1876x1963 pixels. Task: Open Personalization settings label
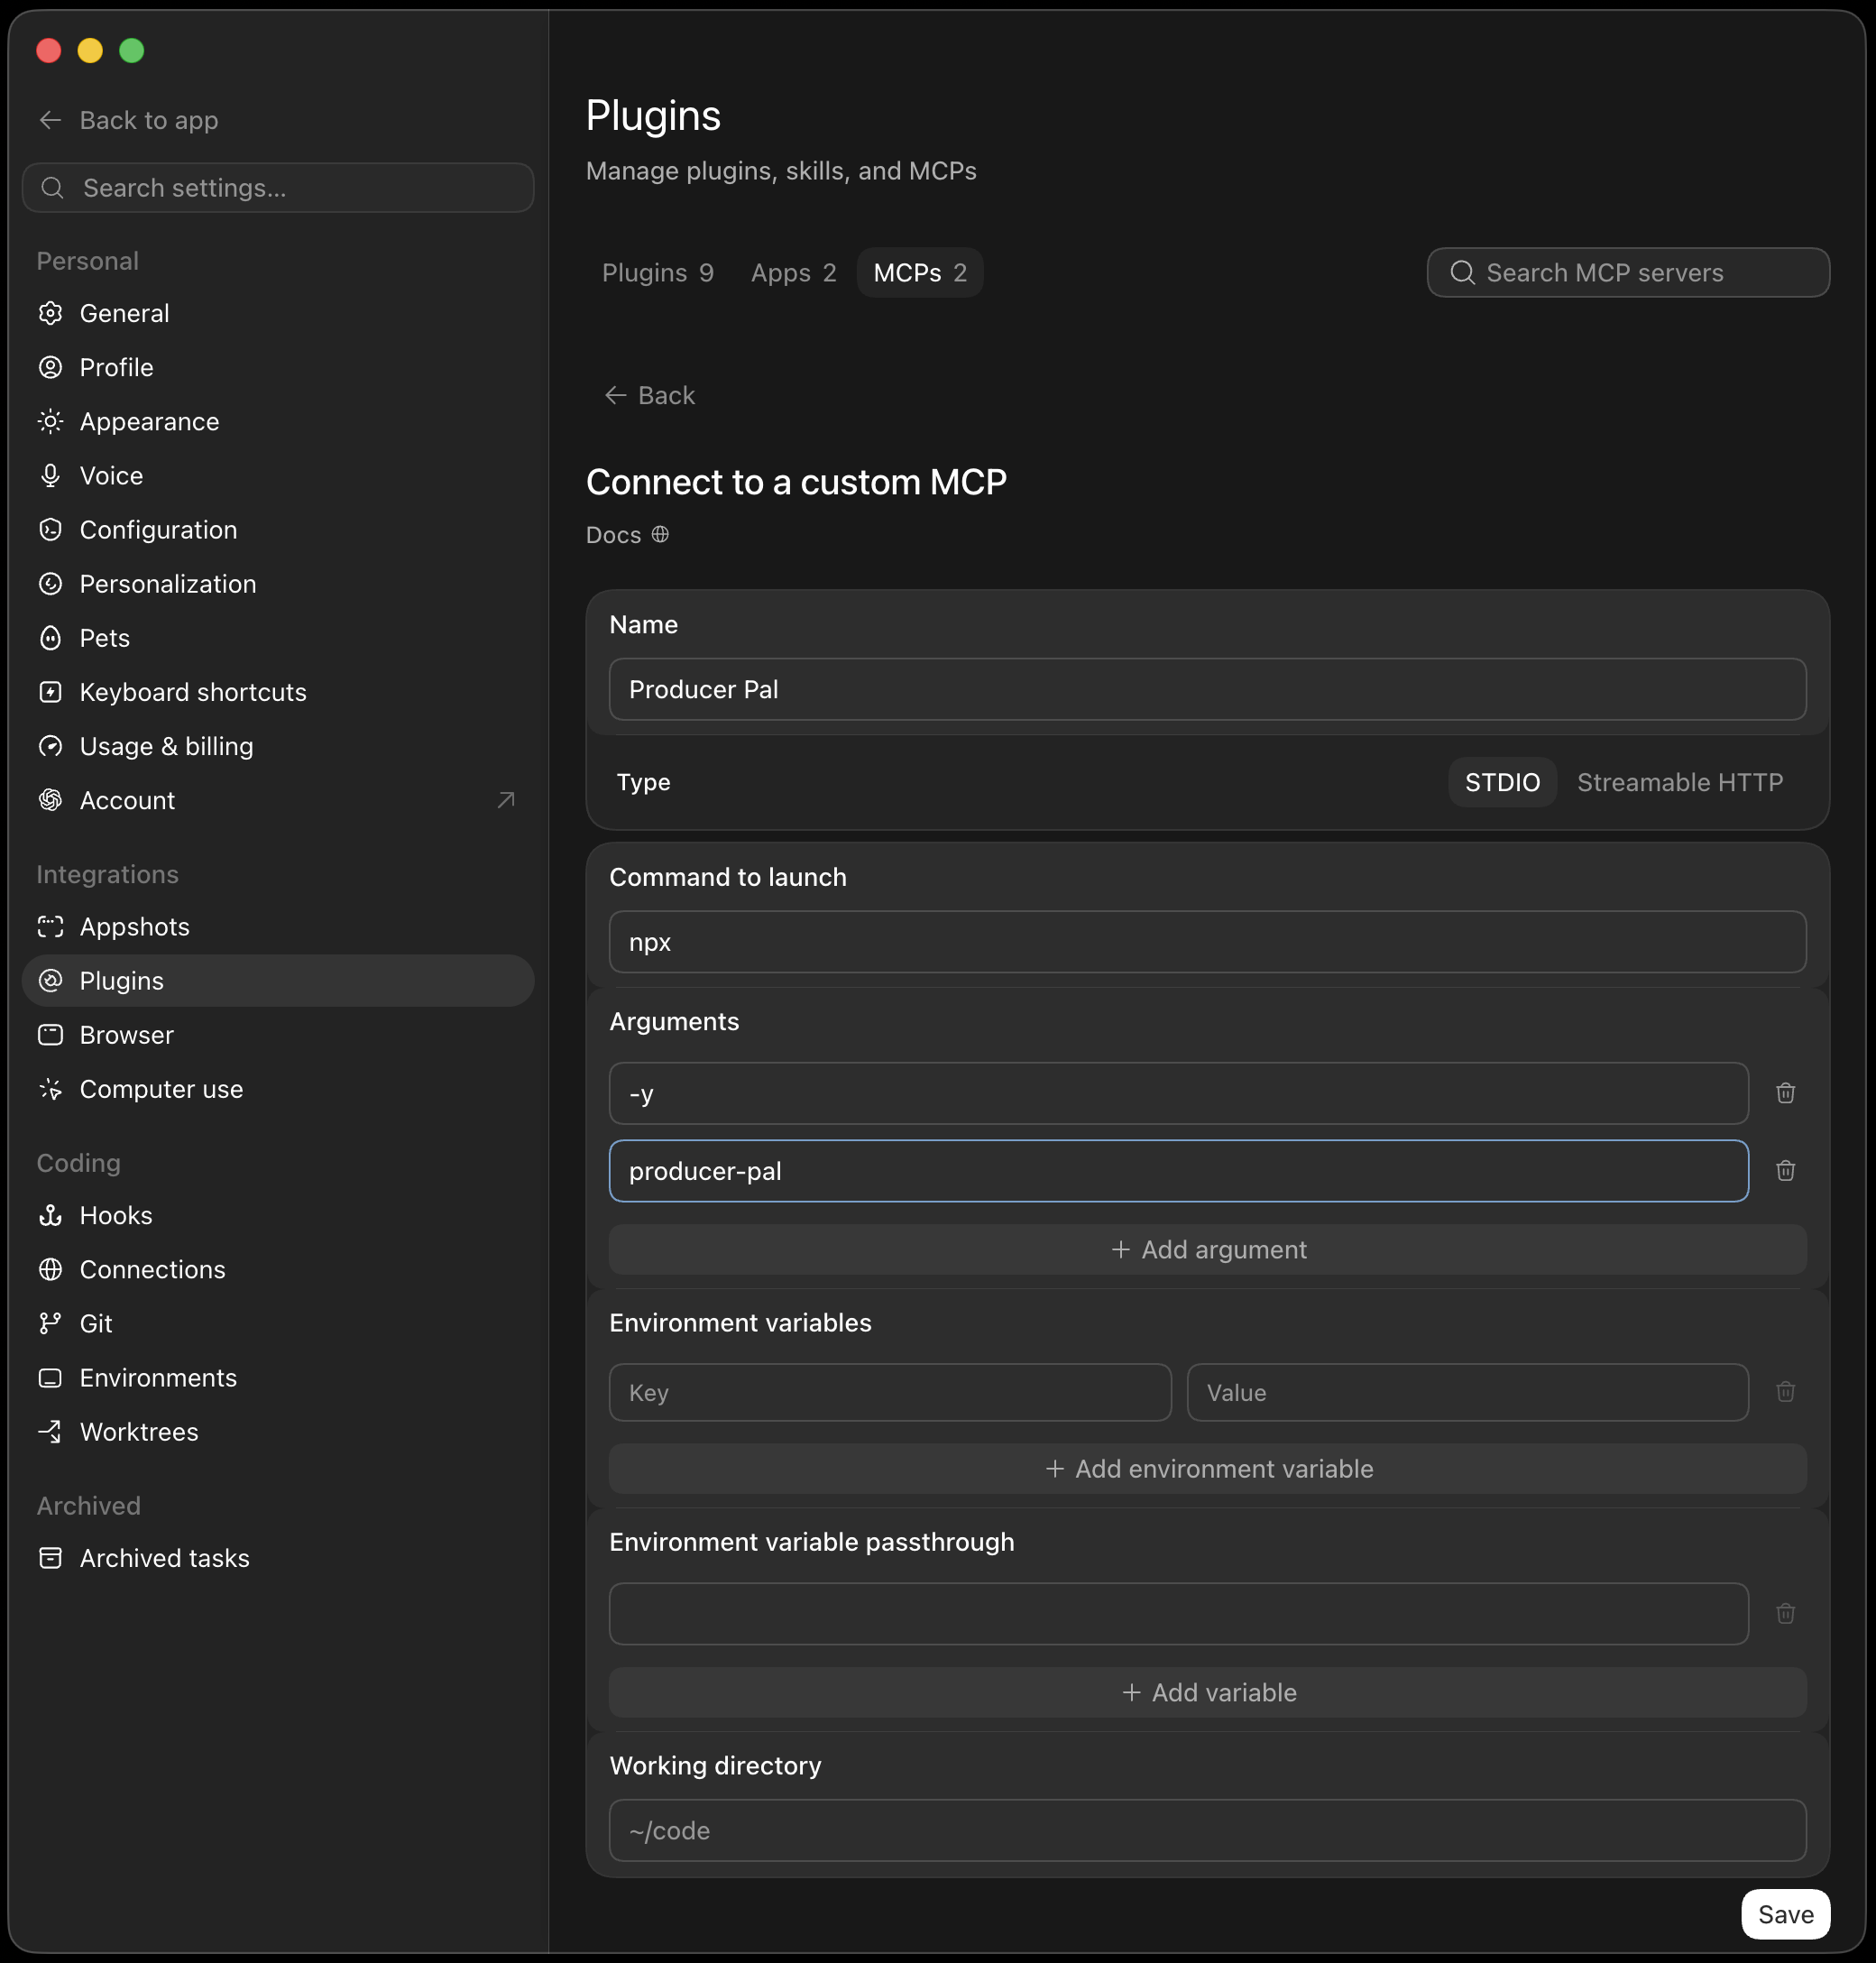tap(168, 583)
